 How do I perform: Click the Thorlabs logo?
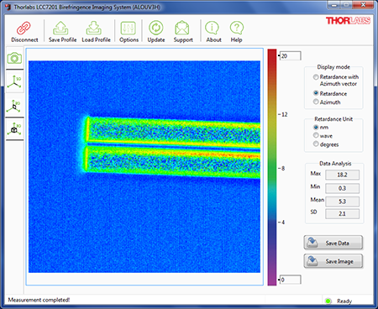348,20
